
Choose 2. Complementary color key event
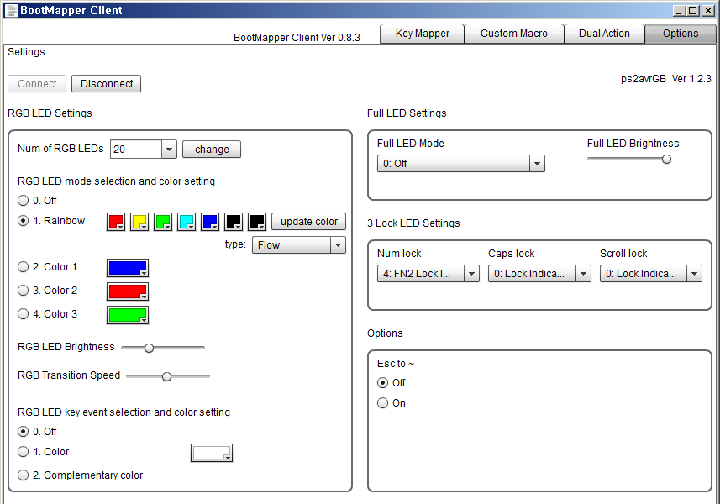(x=24, y=475)
